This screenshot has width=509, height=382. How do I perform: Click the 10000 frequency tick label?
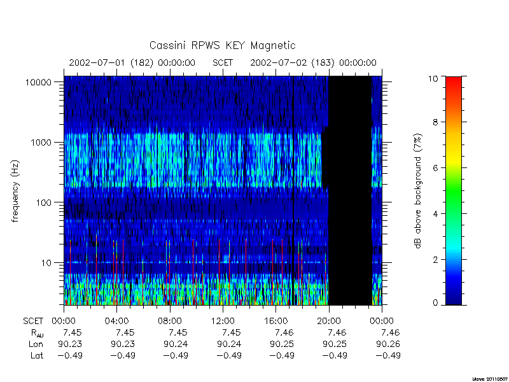click(x=38, y=82)
